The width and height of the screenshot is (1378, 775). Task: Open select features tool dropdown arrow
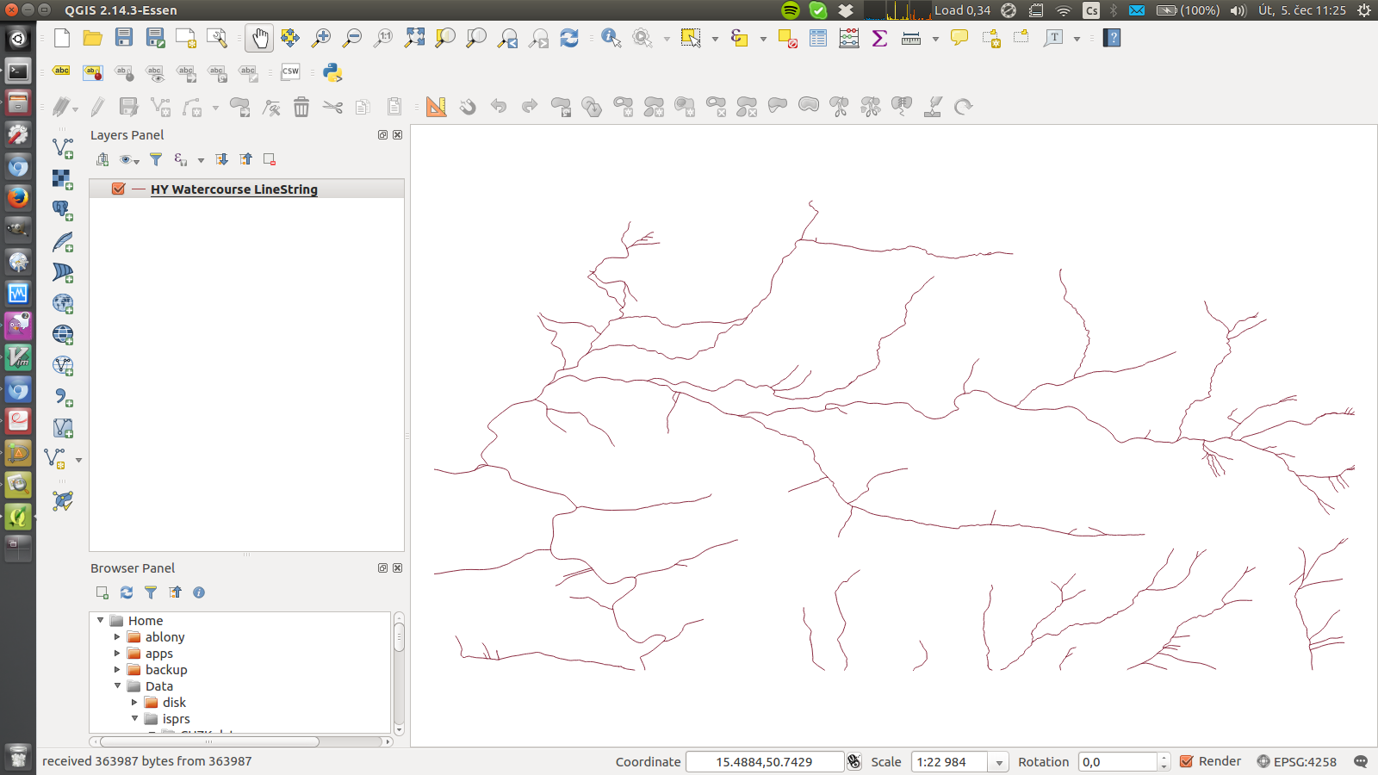coord(715,39)
